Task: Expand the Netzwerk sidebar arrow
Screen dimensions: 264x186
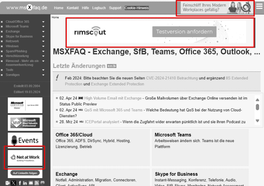Action: pos(43,41)
